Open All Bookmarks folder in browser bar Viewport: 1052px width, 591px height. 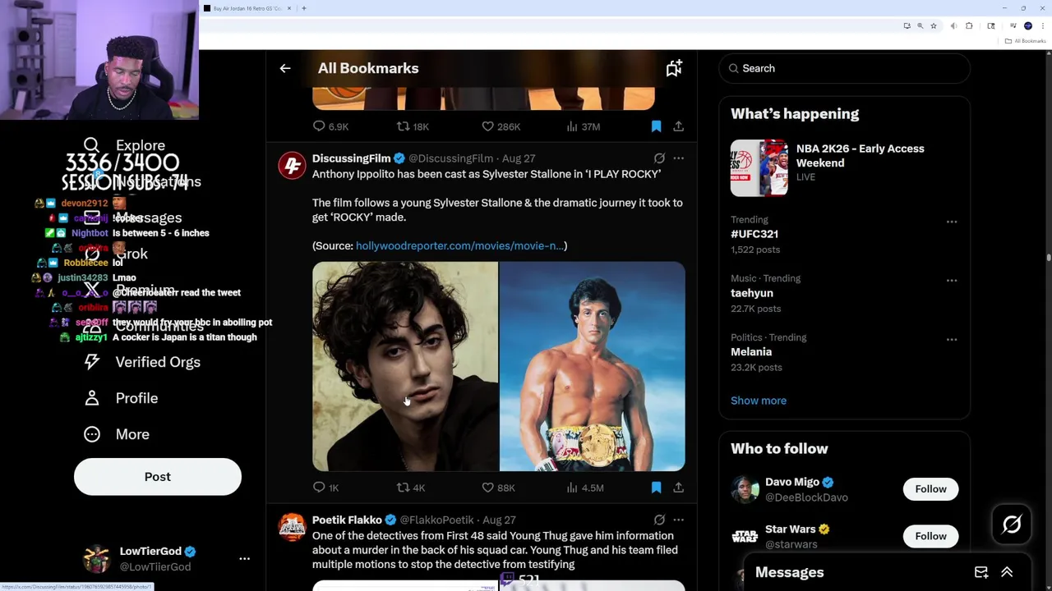(1027, 40)
